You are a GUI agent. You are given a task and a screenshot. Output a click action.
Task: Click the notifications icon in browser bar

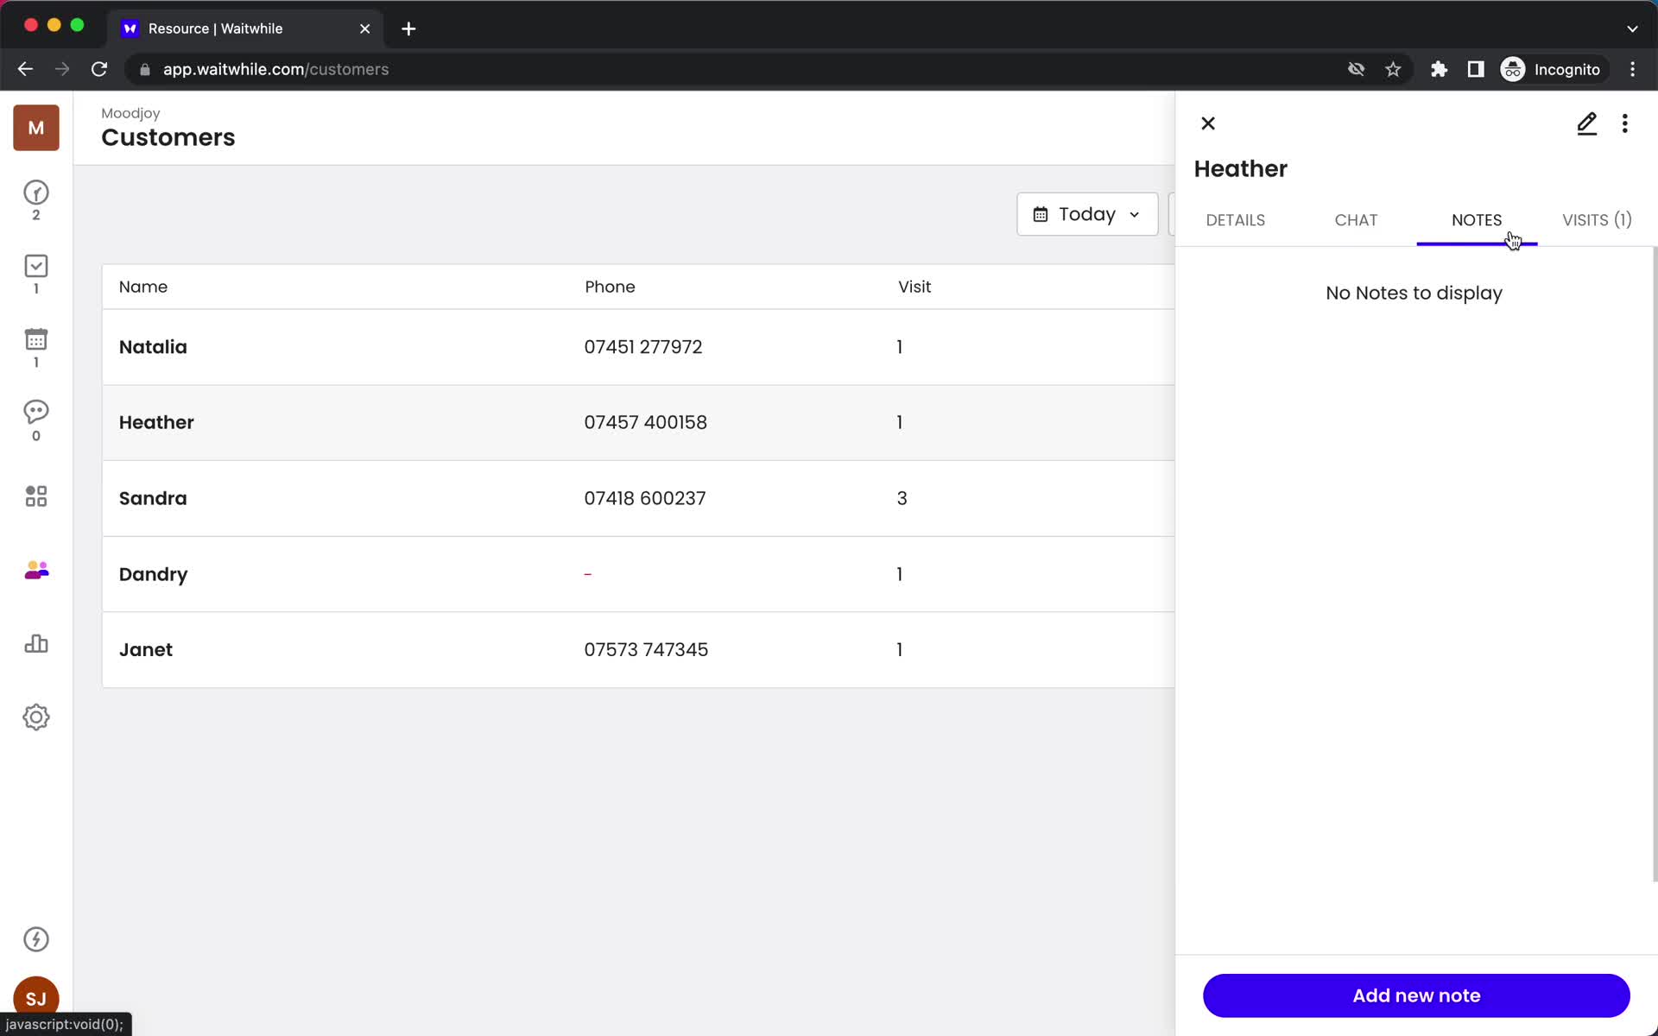point(1355,69)
